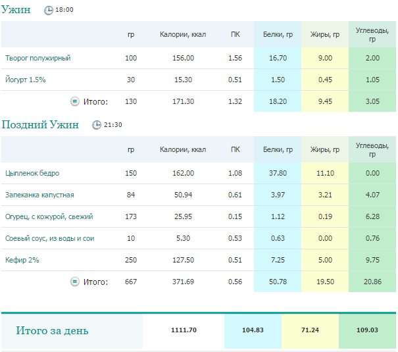The image size is (398, 352).
Task: Click the Жиры, гр header in Ужин table
Action: pos(325,35)
